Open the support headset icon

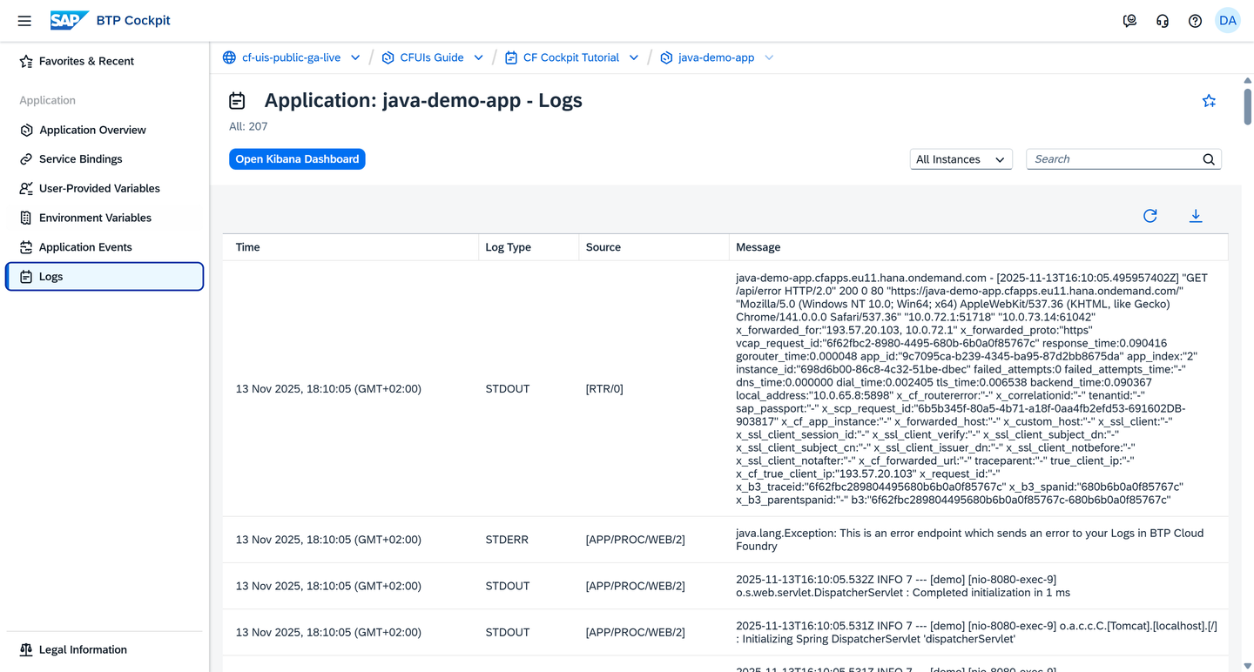pyautogui.click(x=1163, y=21)
